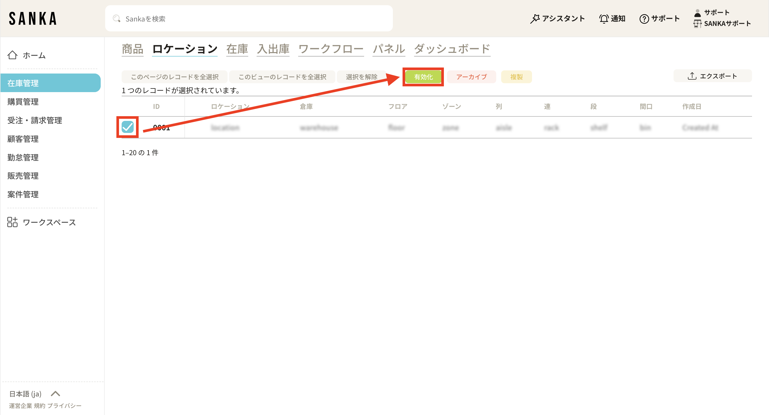Click the yellow 複製 button

coord(516,77)
